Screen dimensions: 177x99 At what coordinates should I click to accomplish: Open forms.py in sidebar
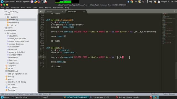click(11, 90)
